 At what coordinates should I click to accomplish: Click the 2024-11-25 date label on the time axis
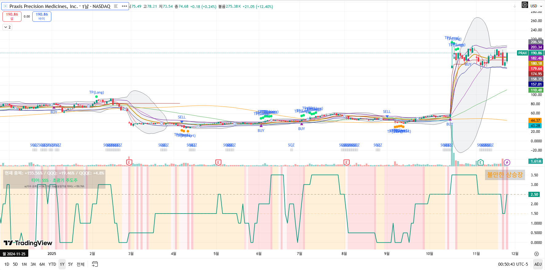pos(14,254)
